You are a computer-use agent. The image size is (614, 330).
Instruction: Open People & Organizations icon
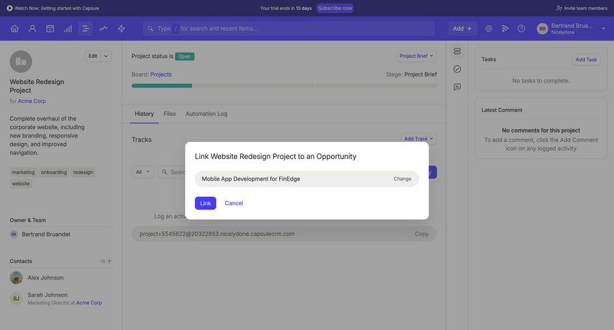click(x=32, y=29)
